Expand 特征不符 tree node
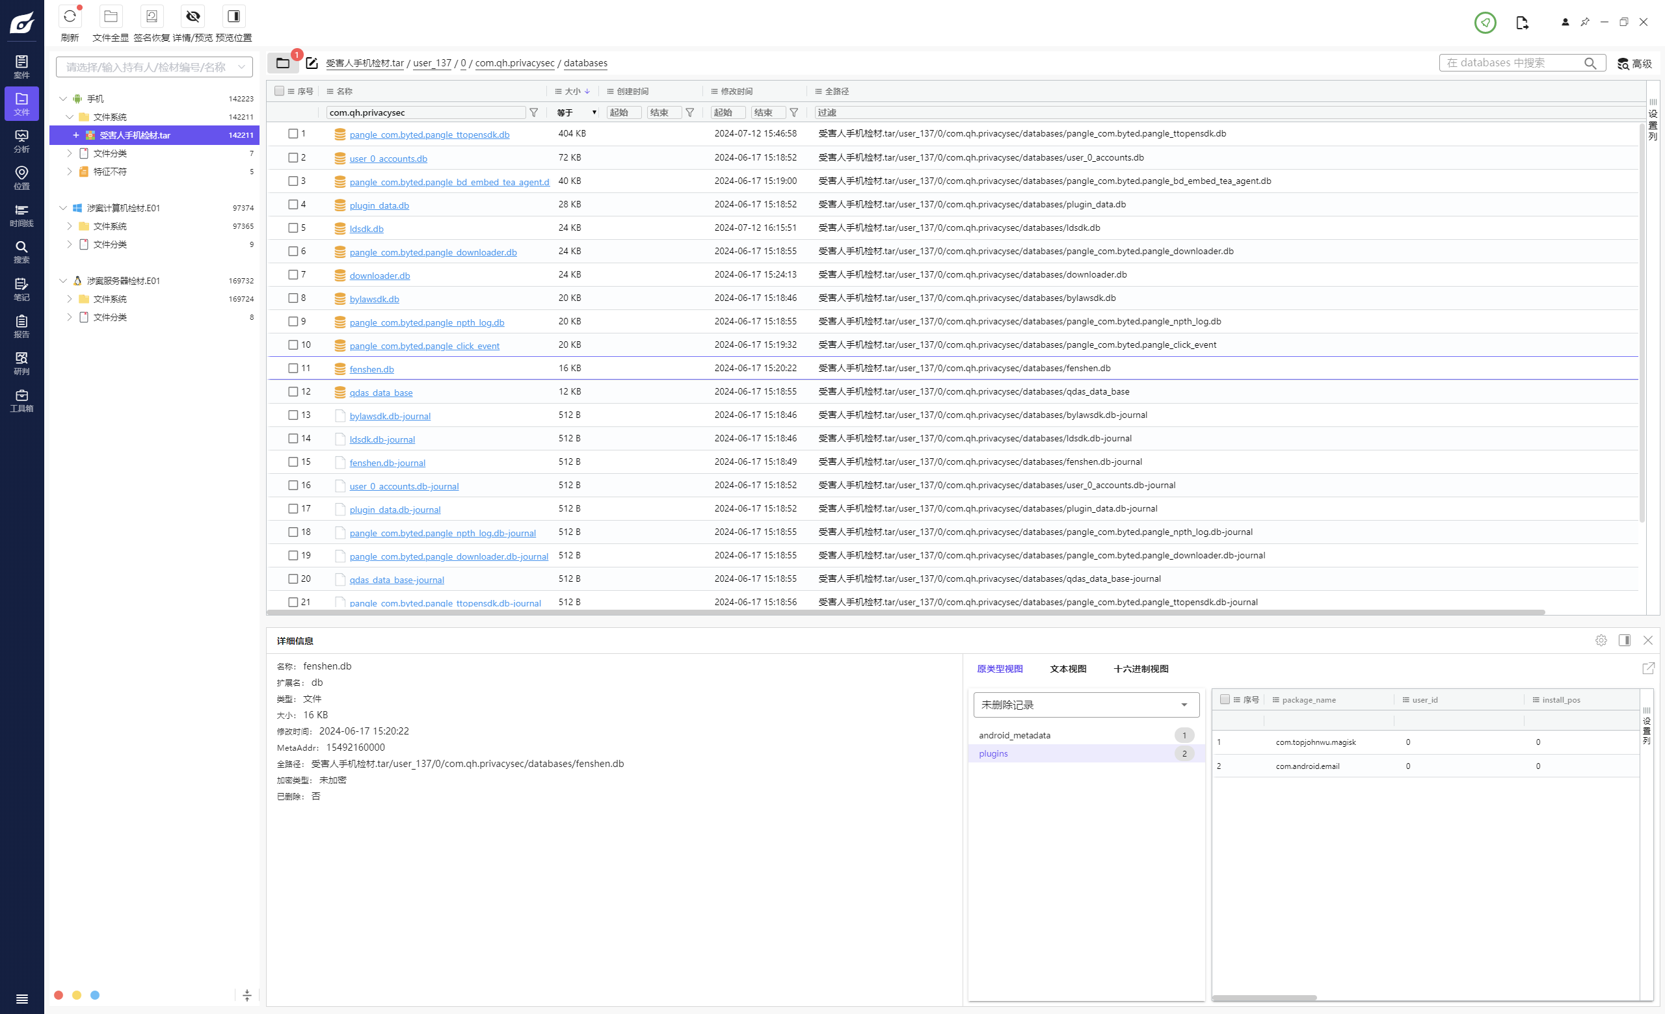 [69, 172]
